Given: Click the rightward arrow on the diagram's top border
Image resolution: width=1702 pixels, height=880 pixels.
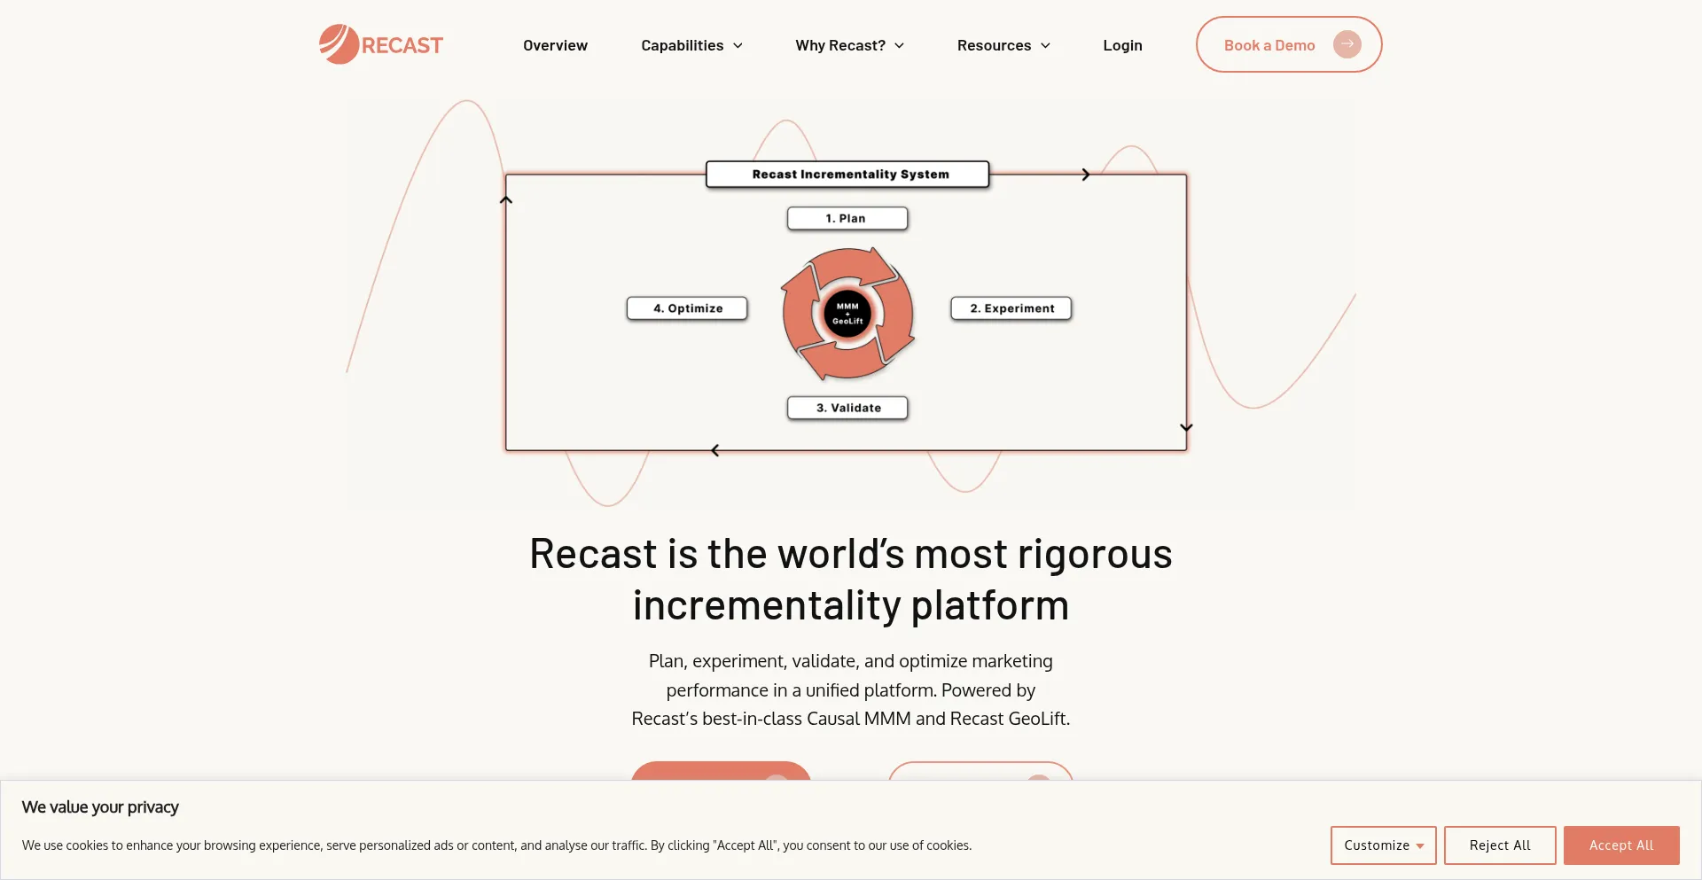Looking at the screenshot, I should 1085,174.
